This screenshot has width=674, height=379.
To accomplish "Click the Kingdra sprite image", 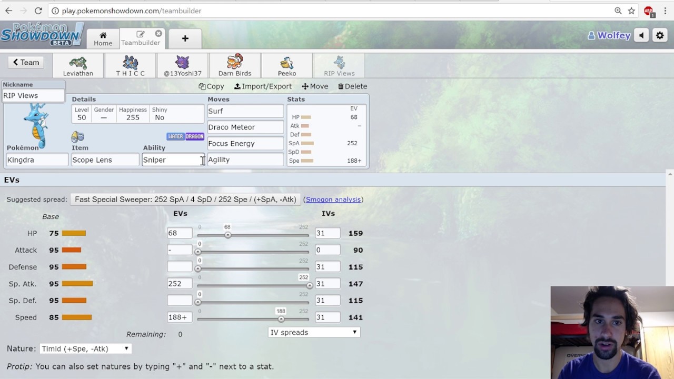I will pyautogui.click(x=37, y=125).
